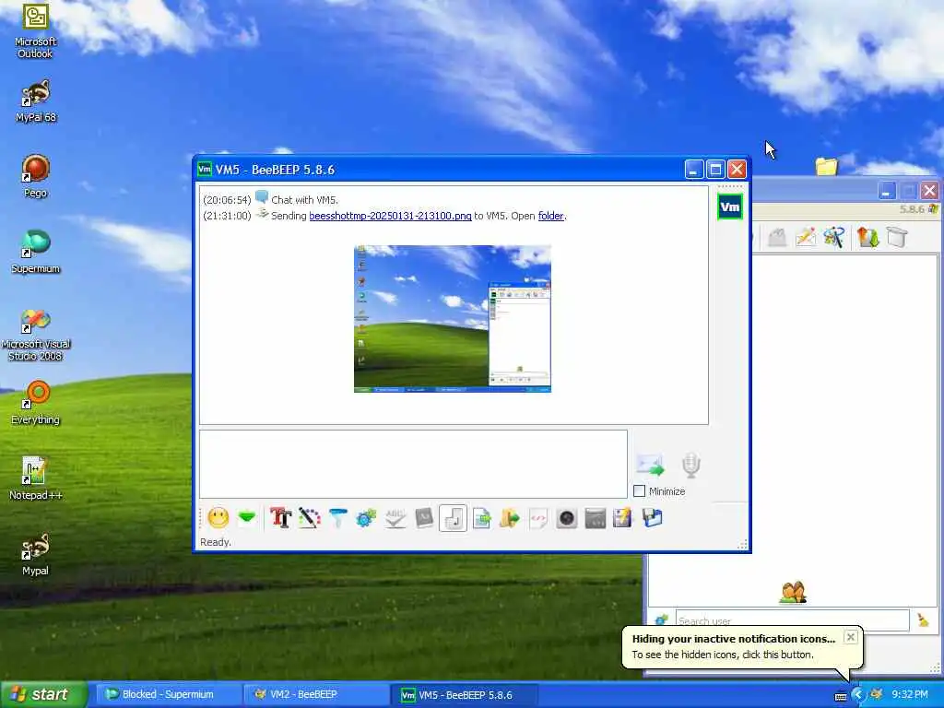The image size is (944, 708).
Task: Click the BeeBEEP bee tray icon
Action: pyautogui.click(x=877, y=695)
